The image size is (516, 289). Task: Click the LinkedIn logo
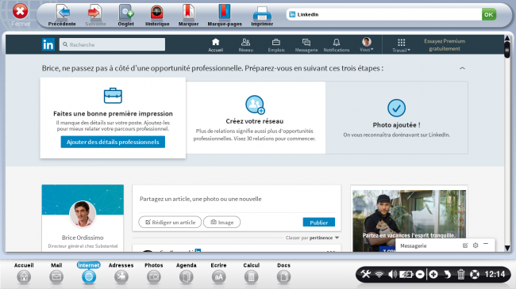(48, 44)
